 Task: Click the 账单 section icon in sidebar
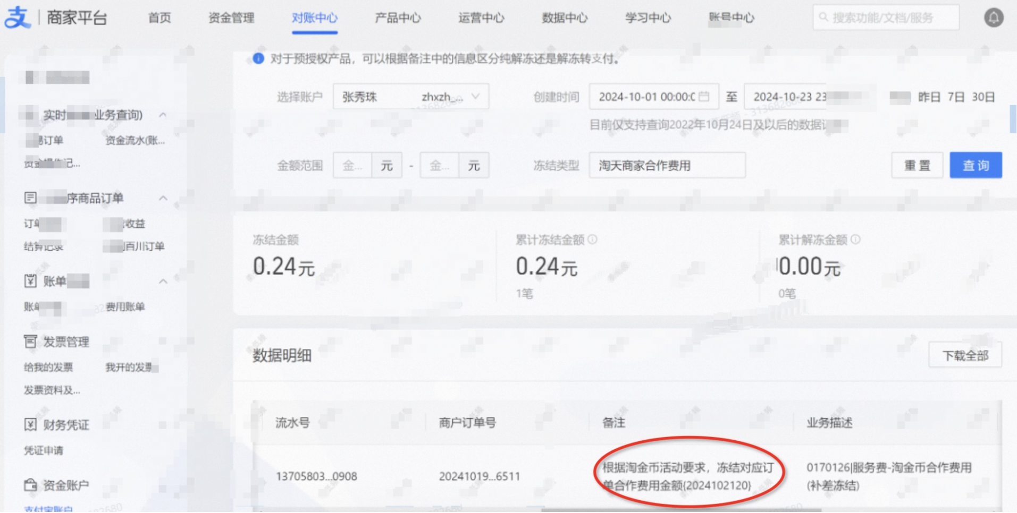(30, 281)
